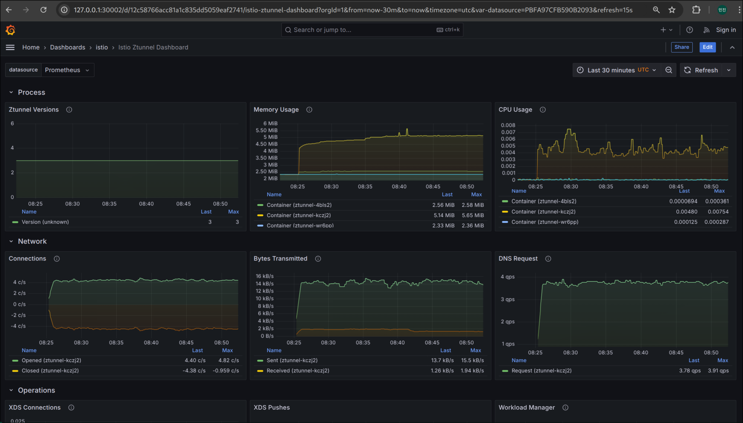Click the browser zoom magnifier icon
The image size is (743, 423).
pyautogui.click(x=656, y=10)
